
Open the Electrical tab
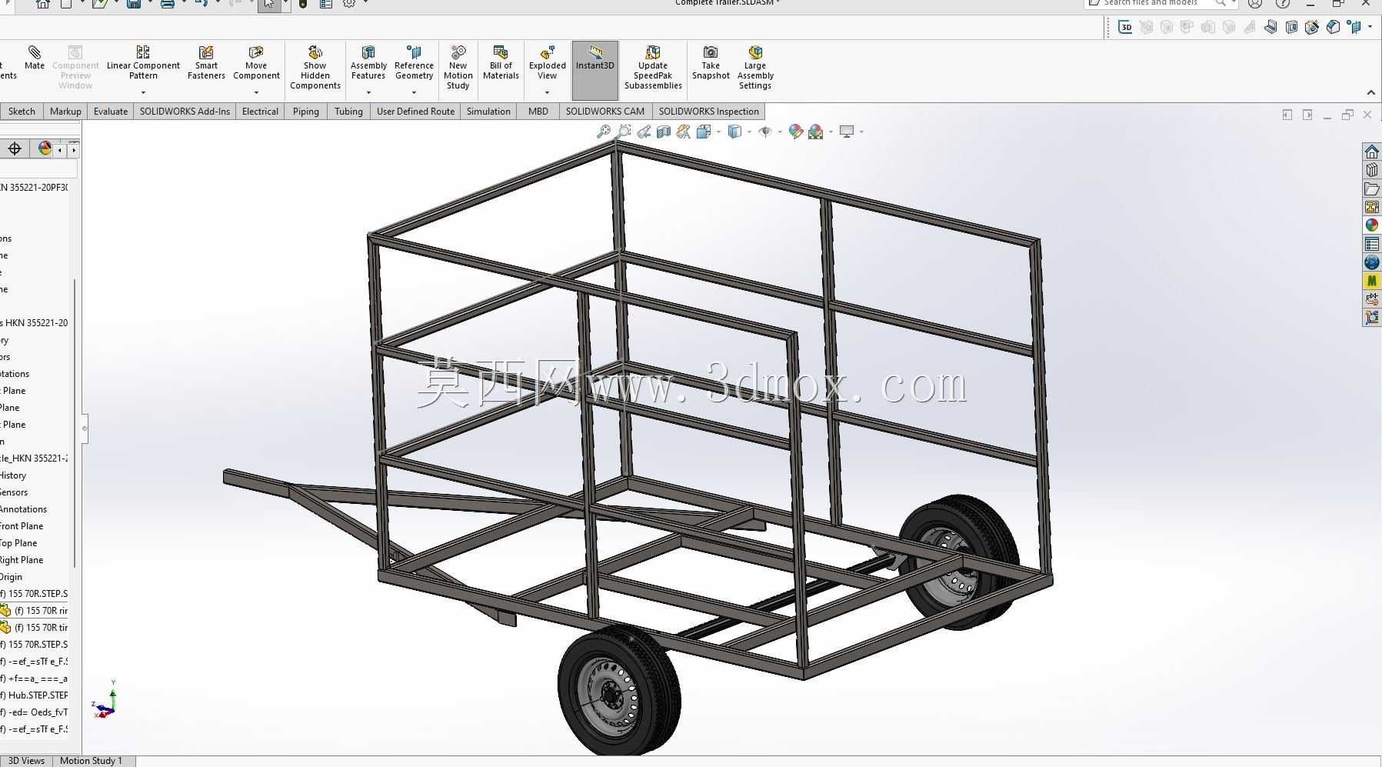[x=260, y=112]
